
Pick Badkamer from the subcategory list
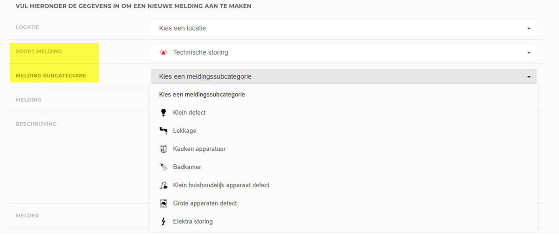coord(187,167)
